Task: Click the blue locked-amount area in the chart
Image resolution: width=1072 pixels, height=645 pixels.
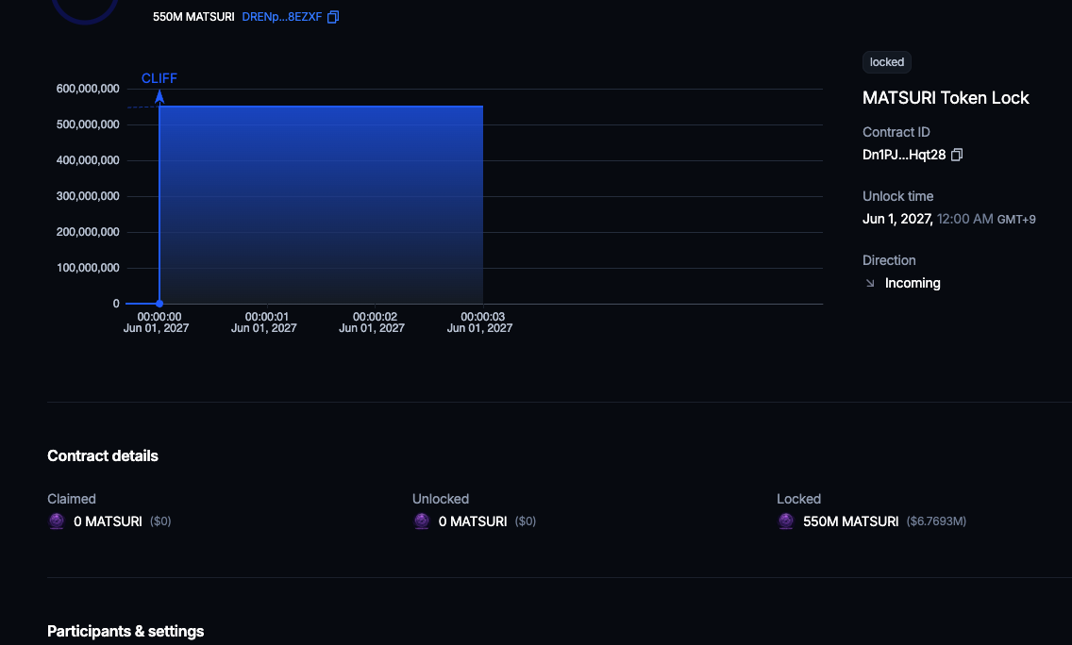Action: 322,205
